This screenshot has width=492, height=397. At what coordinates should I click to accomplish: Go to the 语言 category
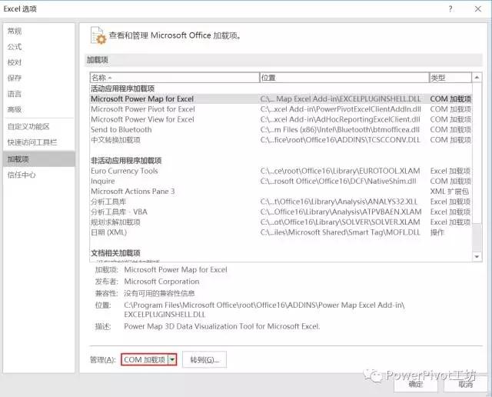pyautogui.click(x=15, y=94)
